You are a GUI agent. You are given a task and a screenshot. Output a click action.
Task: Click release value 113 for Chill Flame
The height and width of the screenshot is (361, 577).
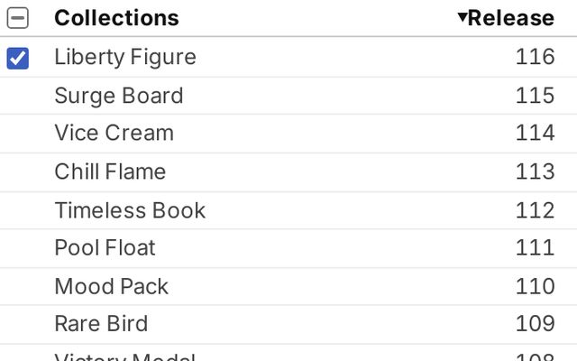535,171
